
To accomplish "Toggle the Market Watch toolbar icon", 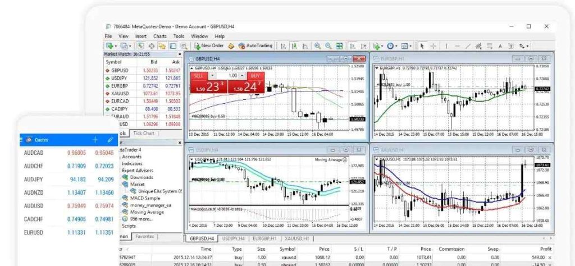I will (x=140, y=46).
